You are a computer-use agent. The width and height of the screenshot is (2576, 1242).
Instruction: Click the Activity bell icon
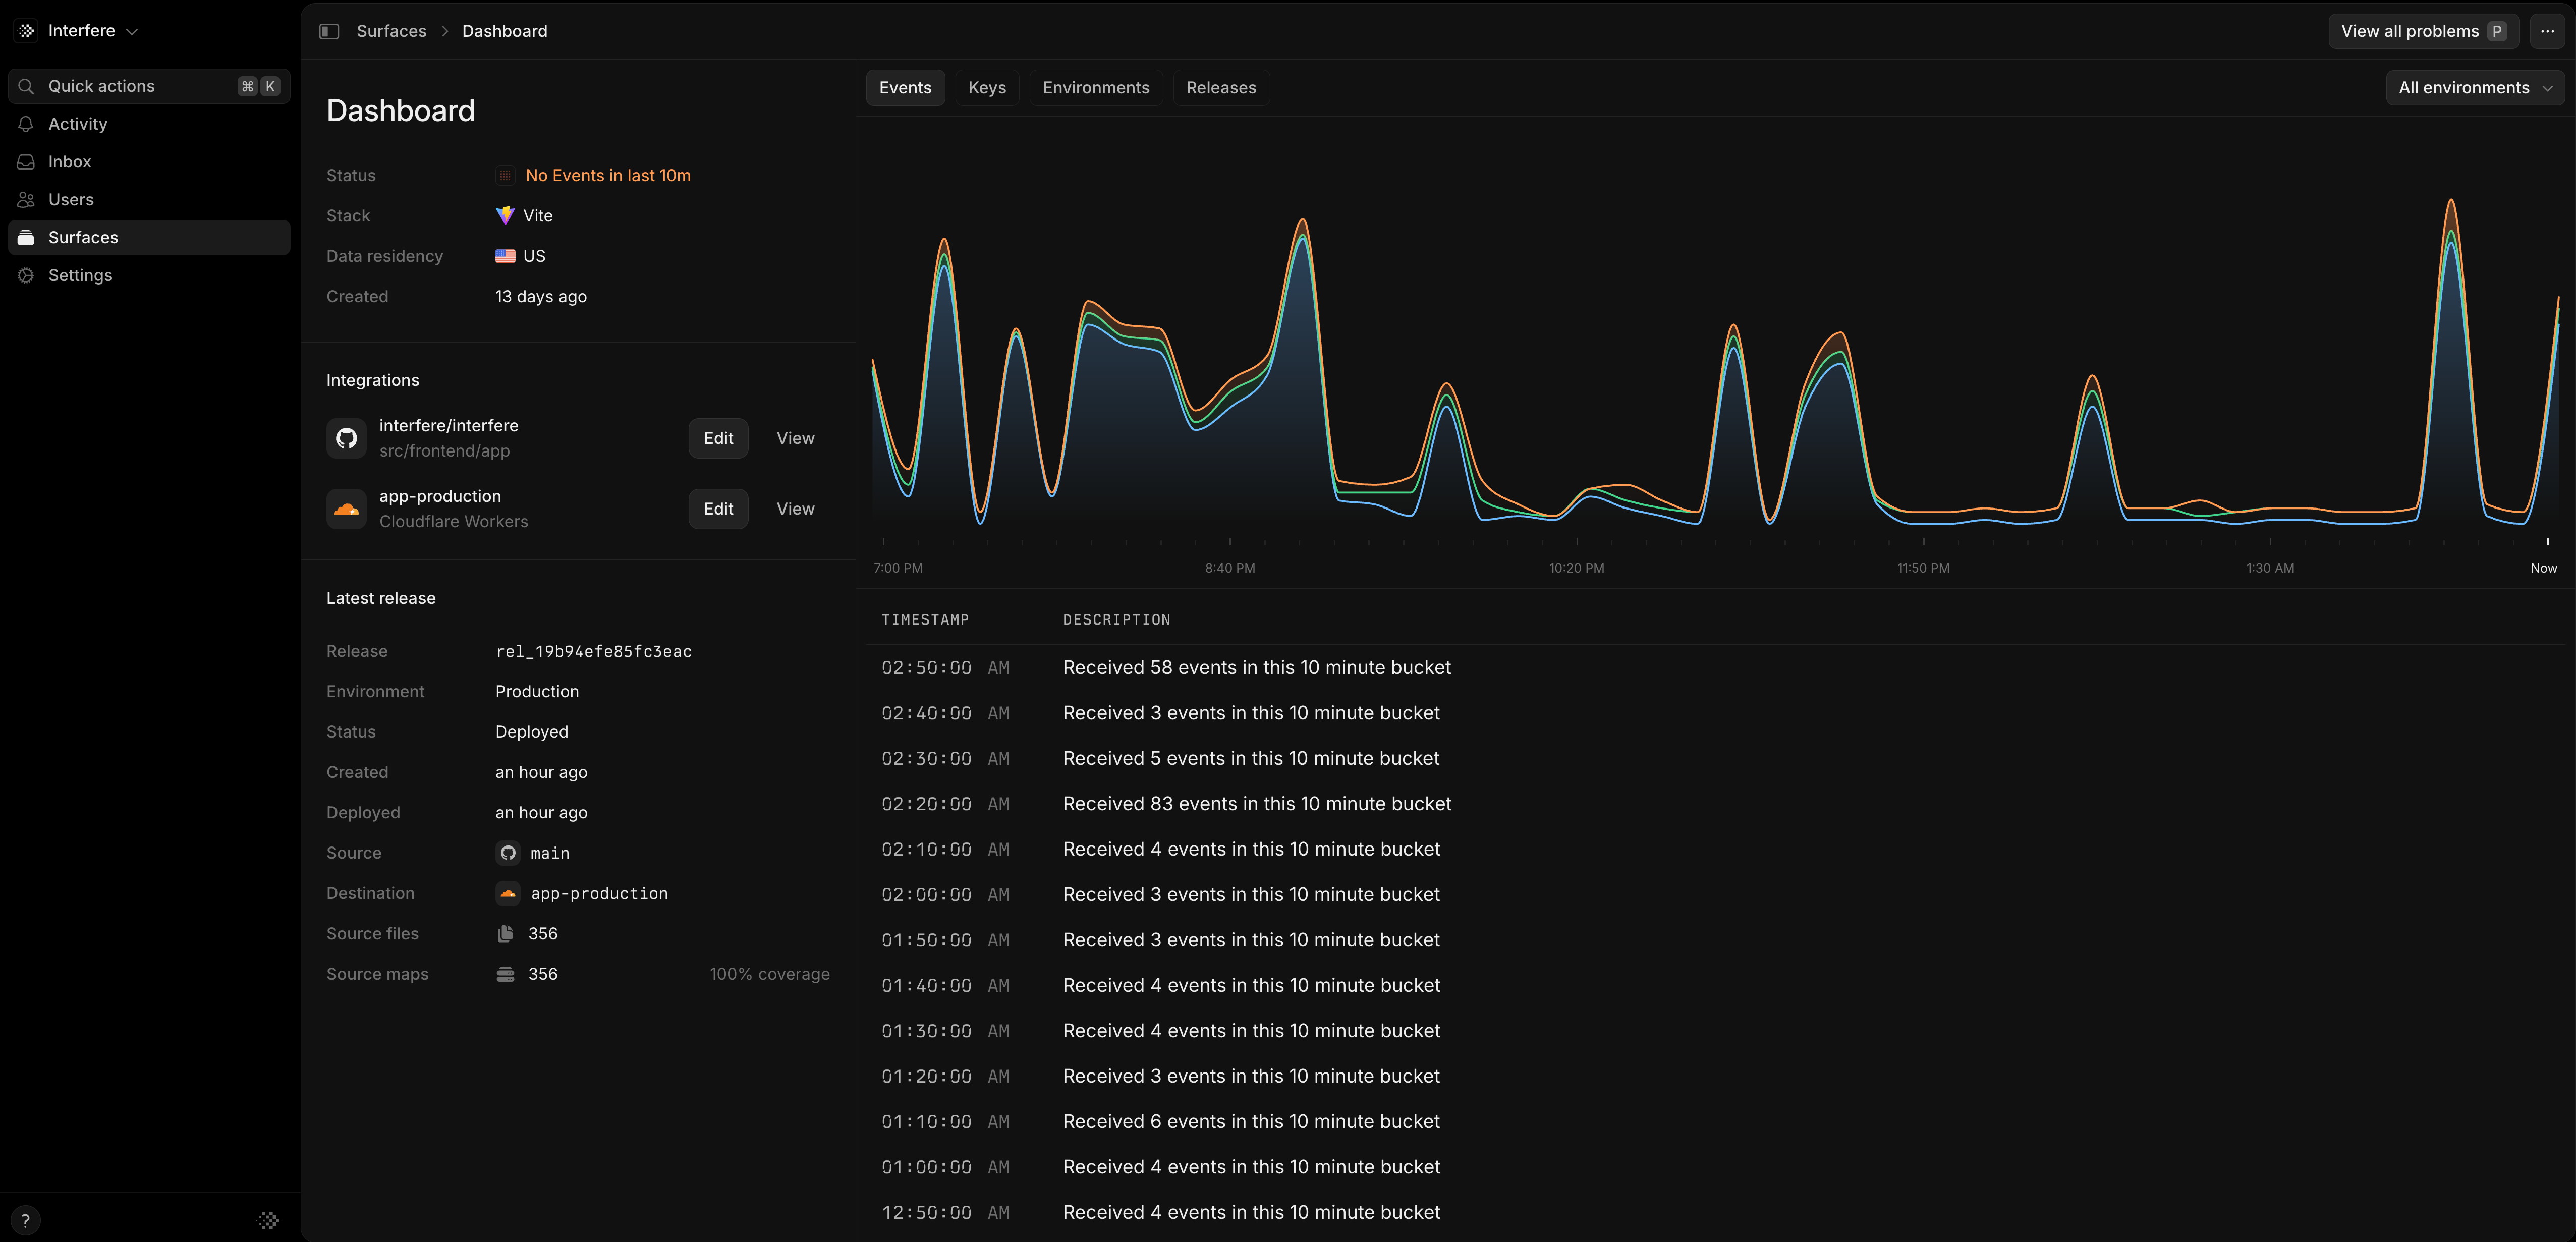click(27, 124)
